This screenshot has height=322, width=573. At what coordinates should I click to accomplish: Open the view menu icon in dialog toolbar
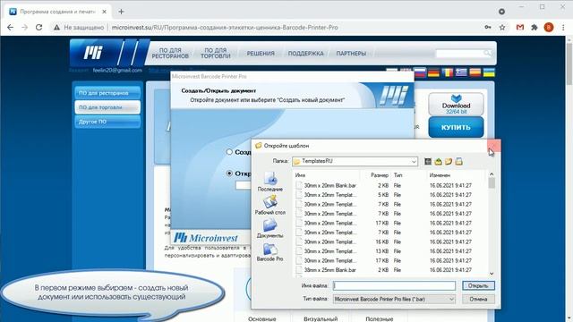(x=459, y=161)
